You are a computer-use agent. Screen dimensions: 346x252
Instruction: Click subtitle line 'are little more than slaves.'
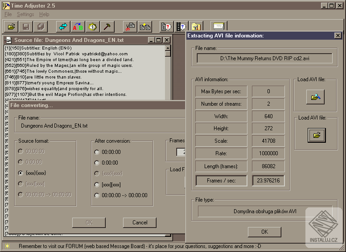click(x=43, y=77)
